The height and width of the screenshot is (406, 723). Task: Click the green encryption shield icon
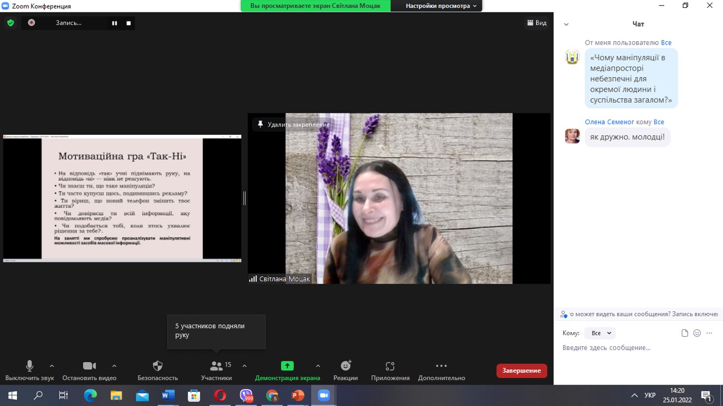(10, 23)
